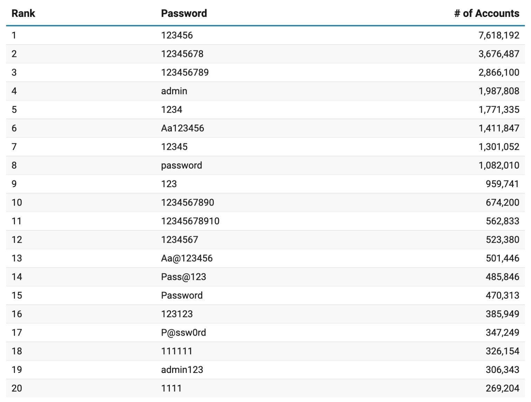Image resolution: width=531 pixels, height=402 pixels.
Task: Select the capitalized 'Password' cell in rank 15
Action: click(182, 296)
